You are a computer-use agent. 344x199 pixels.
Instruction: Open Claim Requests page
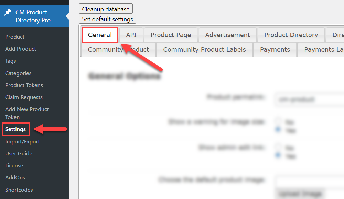coord(24,97)
